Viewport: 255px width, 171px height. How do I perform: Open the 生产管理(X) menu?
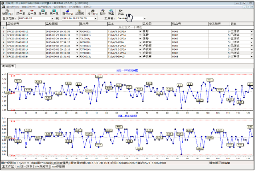[x=44, y=7]
